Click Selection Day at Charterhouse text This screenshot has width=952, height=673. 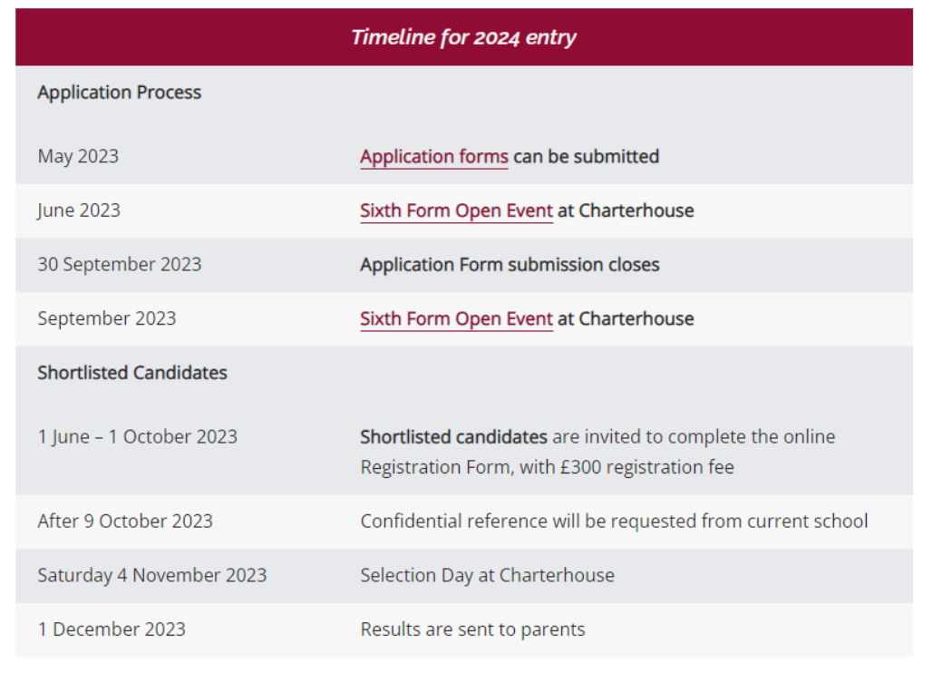tap(488, 576)
